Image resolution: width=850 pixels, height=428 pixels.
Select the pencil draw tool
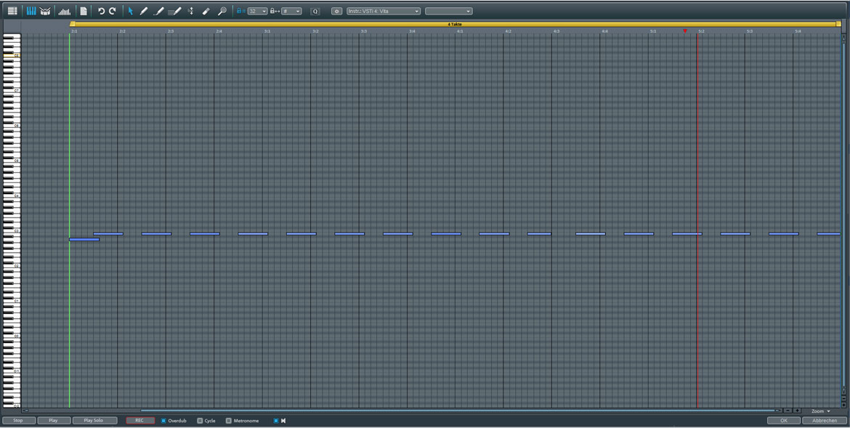click(144, 11)
